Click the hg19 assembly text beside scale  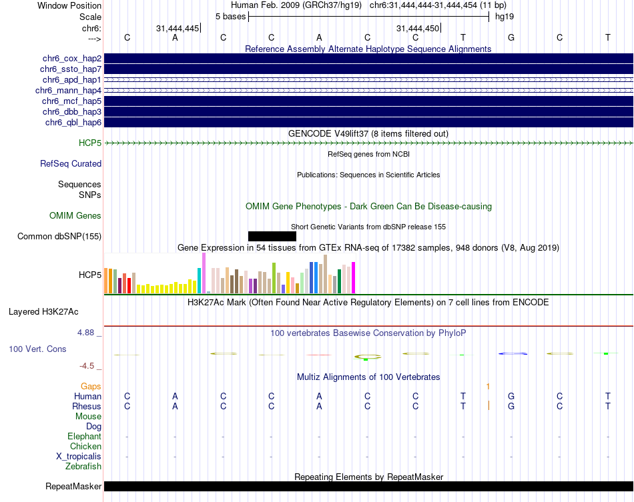505,17
